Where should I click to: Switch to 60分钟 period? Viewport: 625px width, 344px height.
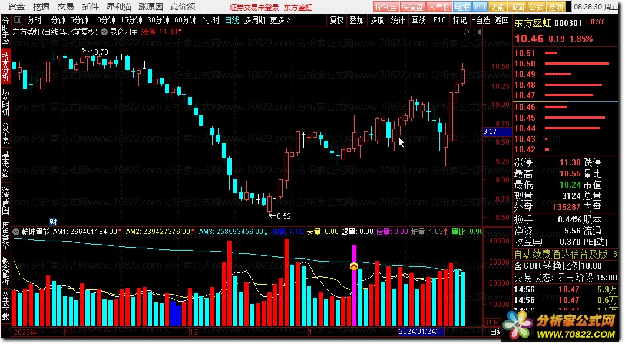[x=186, y=20]
